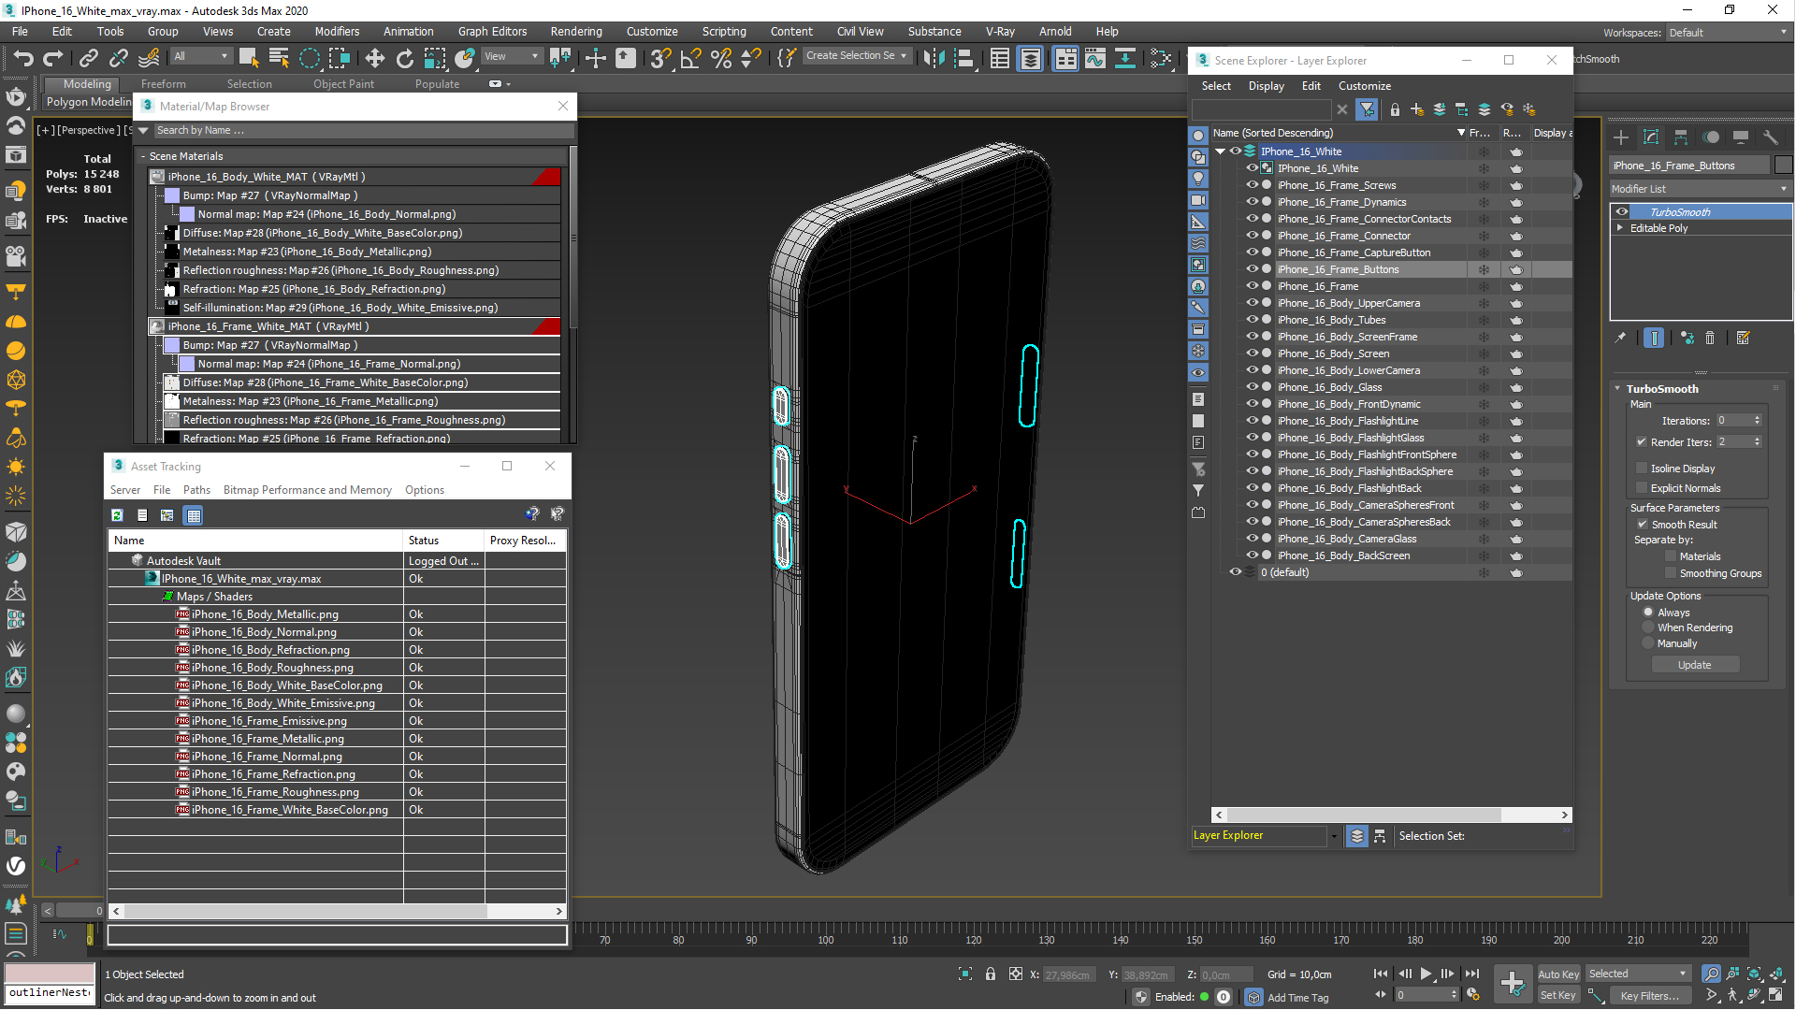Collapse the IPhone_16_White layer tree
Image resolution: width=1796 pixels, height=1010 pixels.
click(x=1220, y=151)
